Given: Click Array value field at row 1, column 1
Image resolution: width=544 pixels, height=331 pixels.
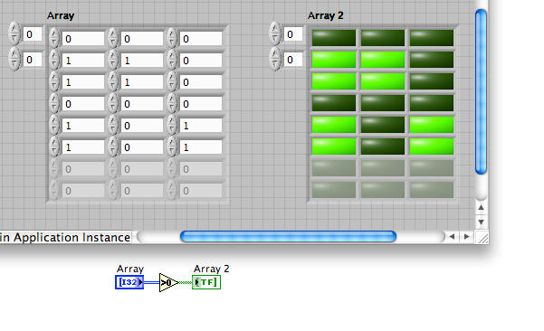Looking at the screenshot, I should point(83,39).
